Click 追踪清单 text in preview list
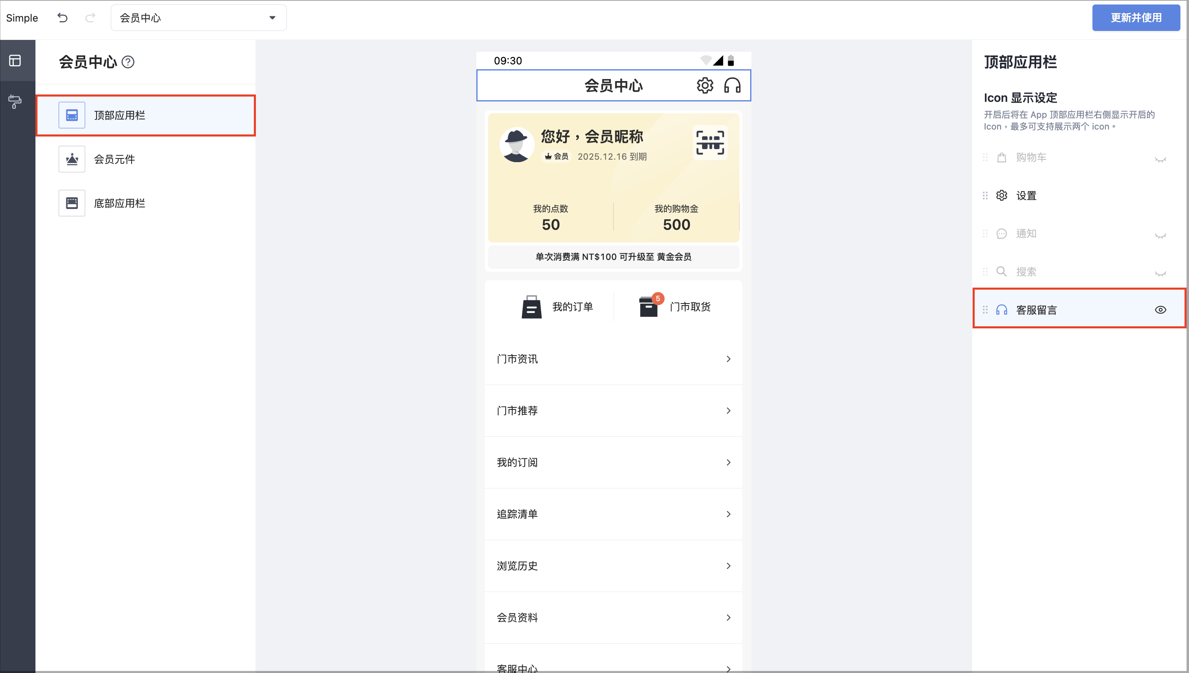This screenshot has width=1189, height=673. (517, 515)
